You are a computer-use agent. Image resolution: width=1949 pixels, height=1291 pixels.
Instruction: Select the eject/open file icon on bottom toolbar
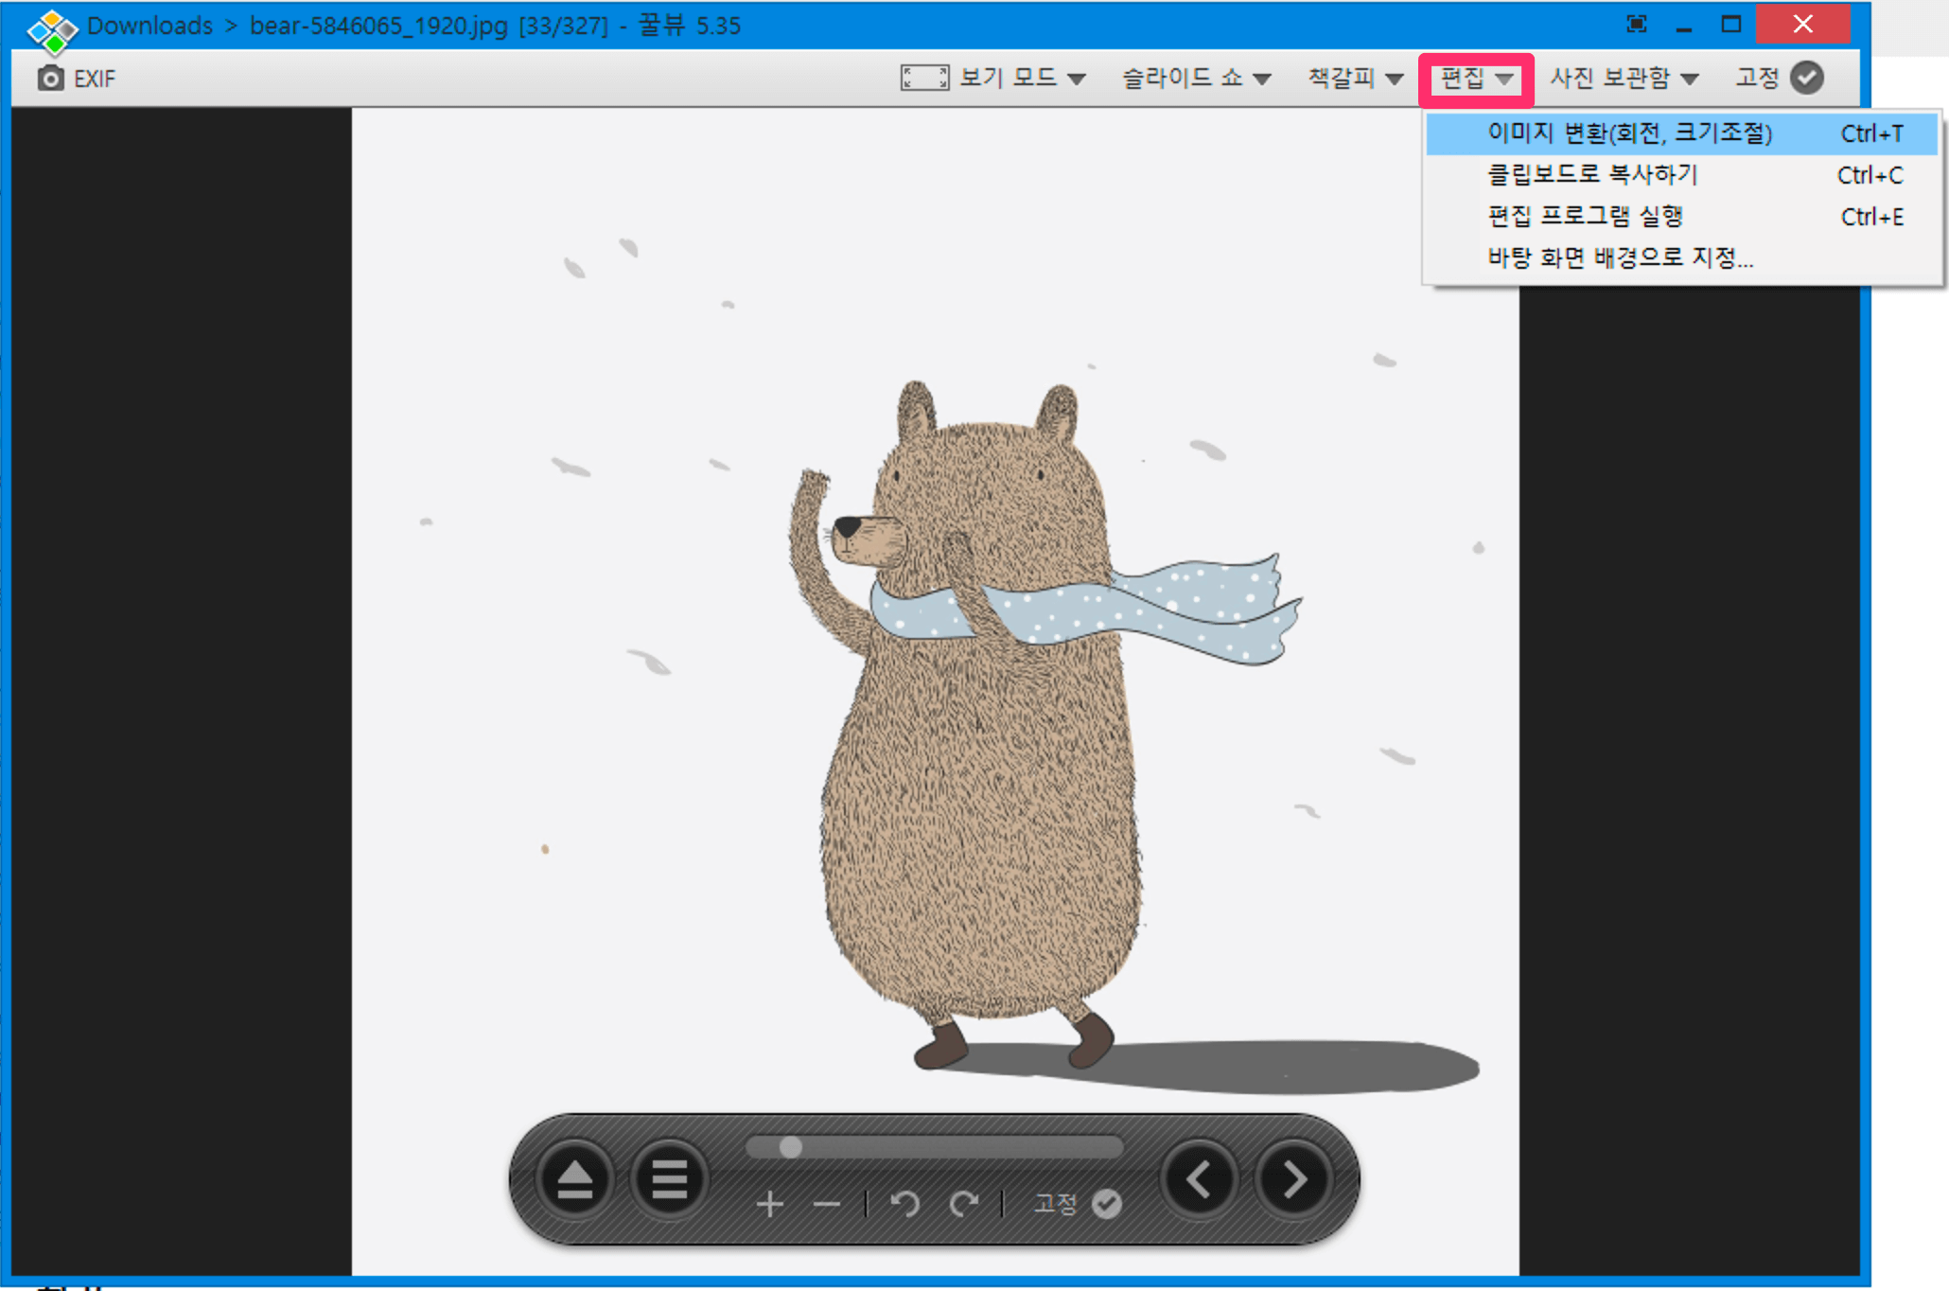tap(574, 1179)
